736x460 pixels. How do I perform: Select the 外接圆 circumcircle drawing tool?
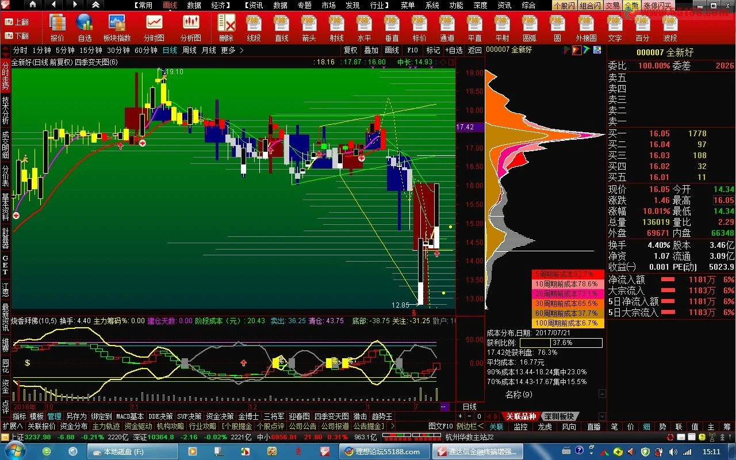click(x=586, y=28)
